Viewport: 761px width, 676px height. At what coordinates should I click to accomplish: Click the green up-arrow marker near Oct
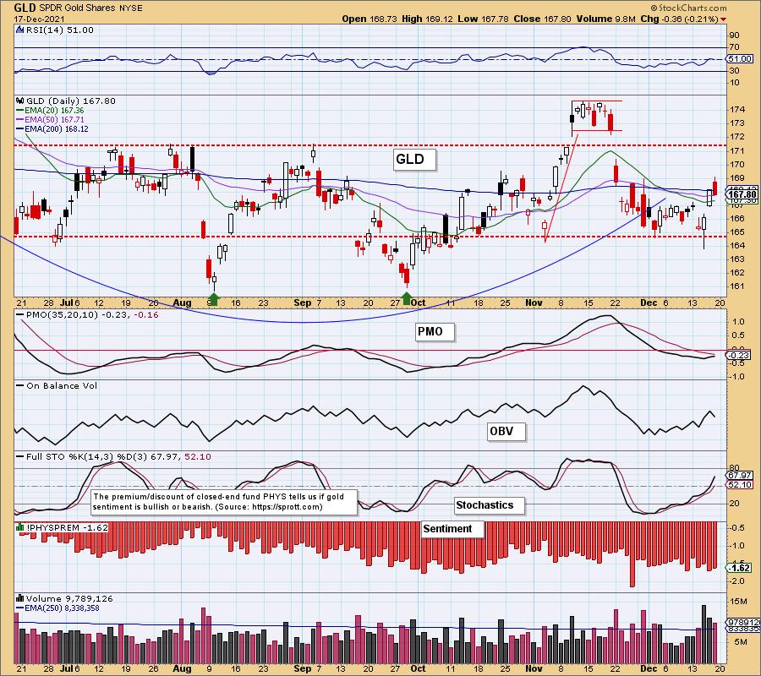point(407,298)
